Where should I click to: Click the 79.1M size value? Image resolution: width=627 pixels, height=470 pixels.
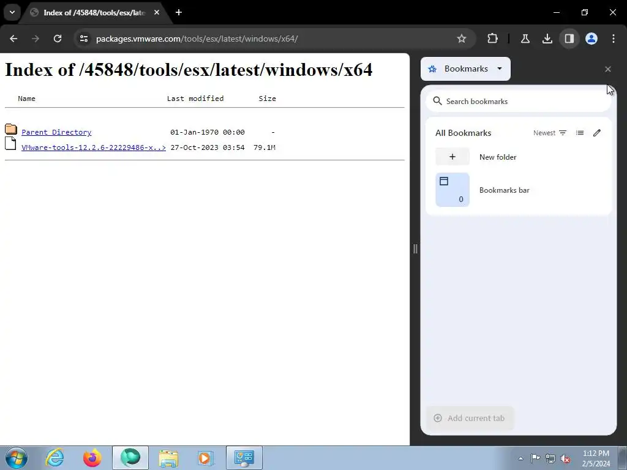265,147
